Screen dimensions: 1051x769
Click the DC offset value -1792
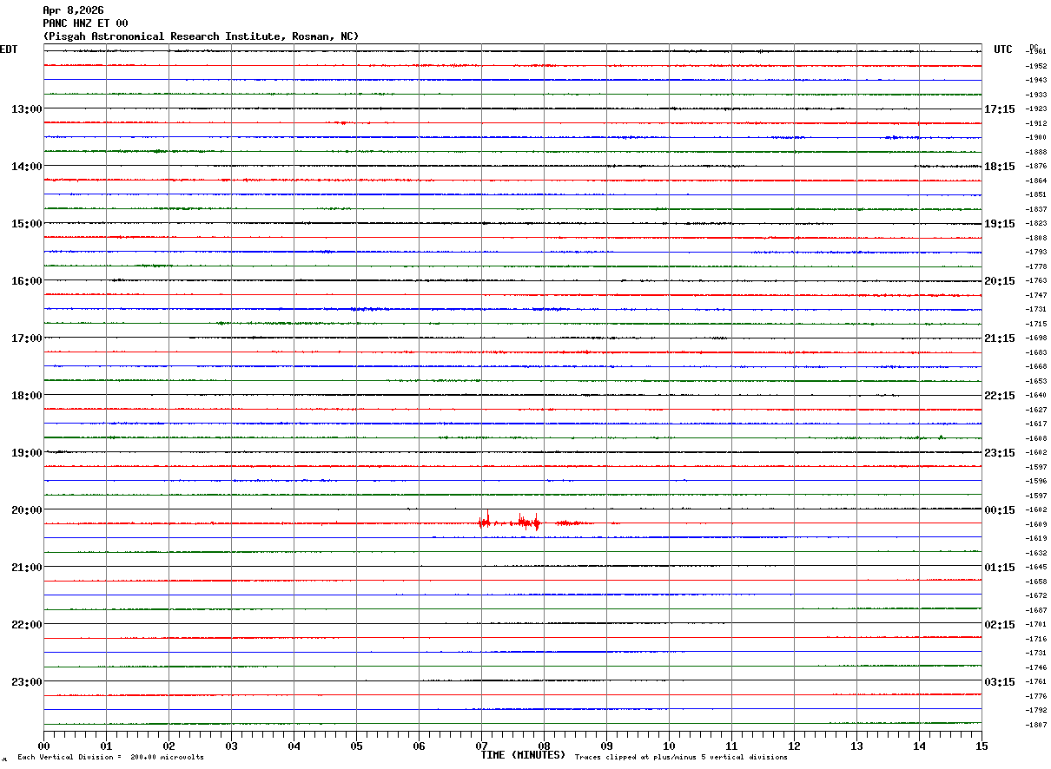pos(1035,711)
